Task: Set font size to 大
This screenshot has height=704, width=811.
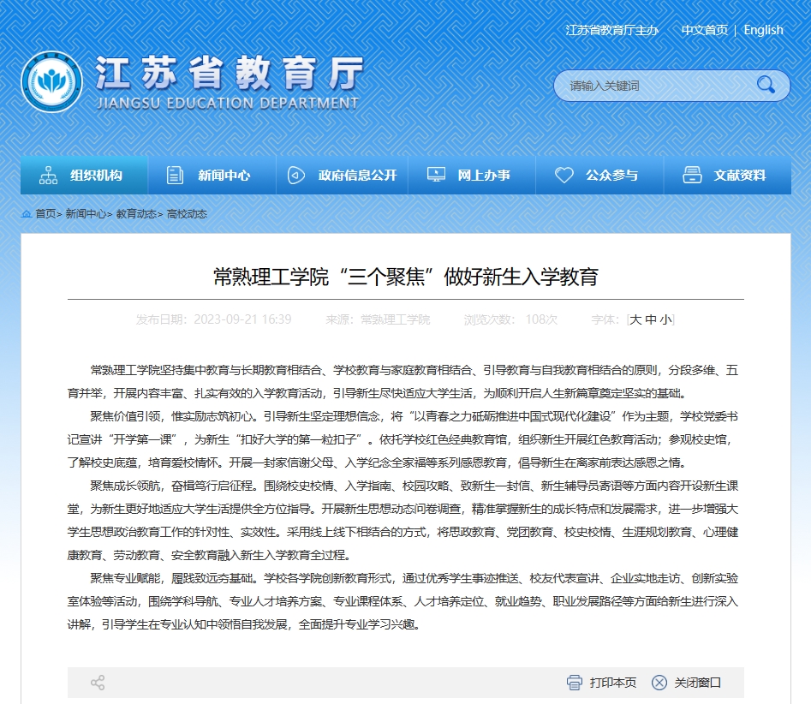Action: (x=635, y=319)
